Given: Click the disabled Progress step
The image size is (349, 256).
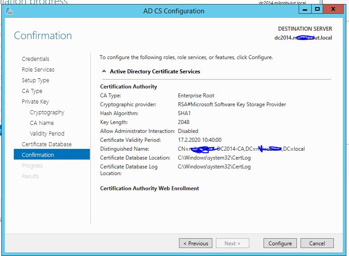Looking at the screenshot, I should 32,166.
